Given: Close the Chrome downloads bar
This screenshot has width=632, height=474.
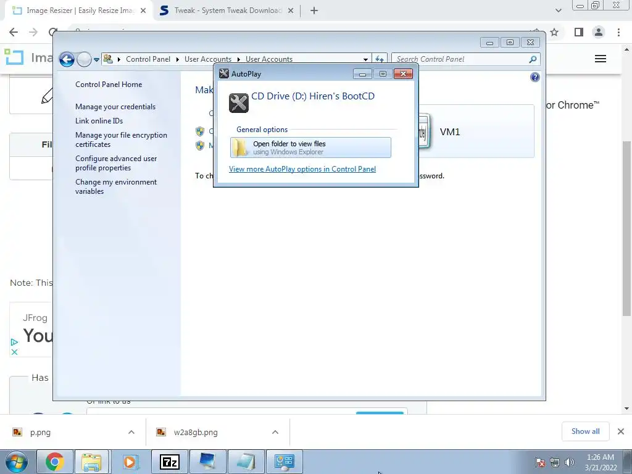Looking at the screenshot, I should tap(621, 431).
